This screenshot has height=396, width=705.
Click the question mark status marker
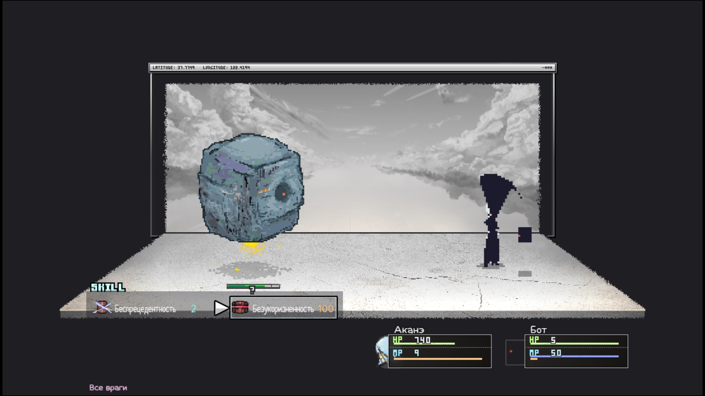[252, 290]
